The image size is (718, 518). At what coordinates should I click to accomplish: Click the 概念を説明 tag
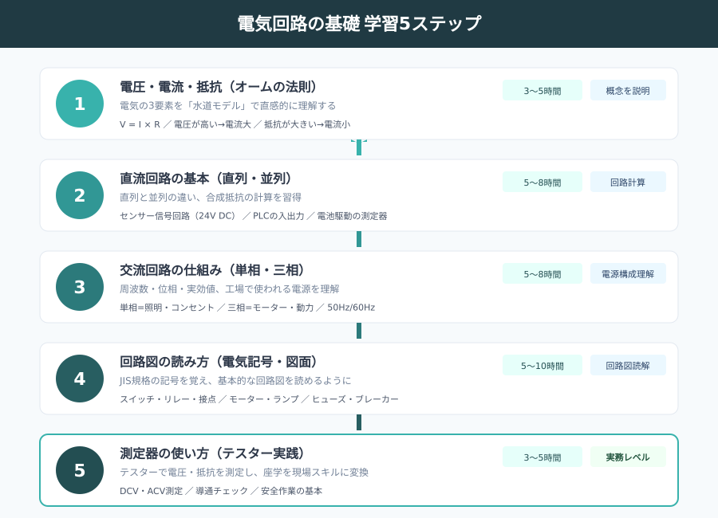pyautogui.click(x=628, y=91)
